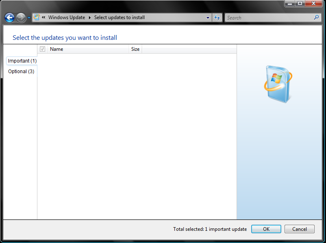This screenshot has width=326, height=243.
Task: Click the Windows Update icon in address bar
Action: [x=37, y=17]
